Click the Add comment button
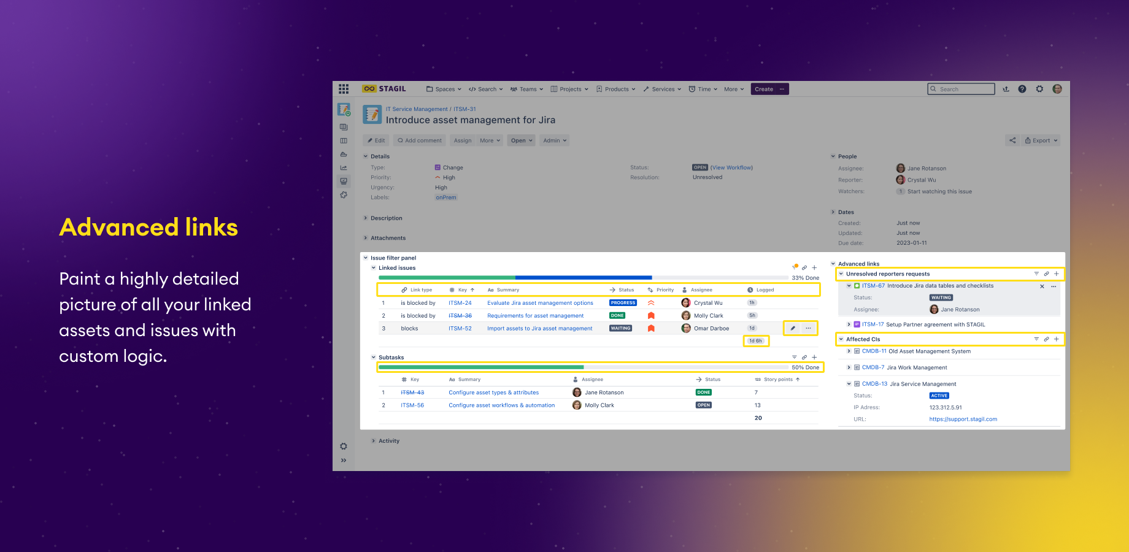Screen dimensions: 1129x552 click(419, 140)
